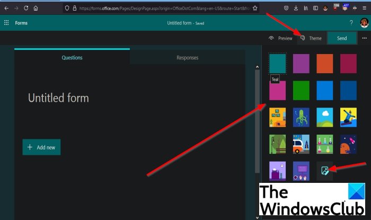Select the dark red theme color
Screen dimensions: 371x220
click(x=348, y=64)
